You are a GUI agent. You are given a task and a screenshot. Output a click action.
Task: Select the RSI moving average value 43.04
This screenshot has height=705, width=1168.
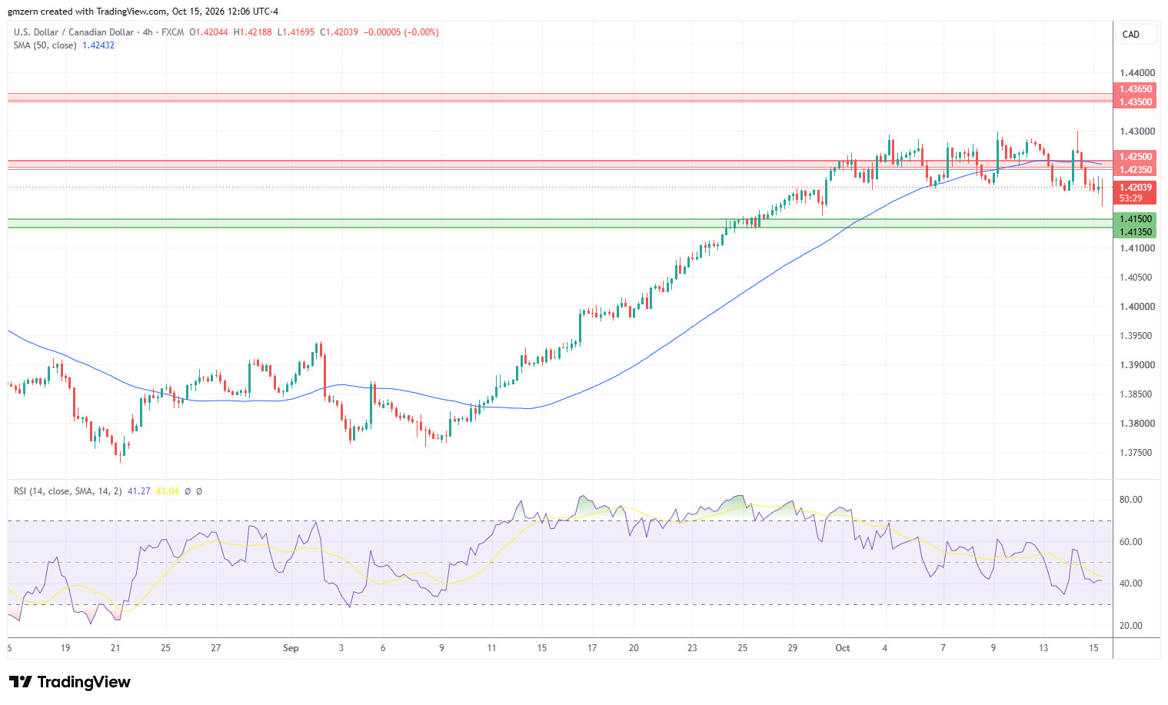pos(167,491)
